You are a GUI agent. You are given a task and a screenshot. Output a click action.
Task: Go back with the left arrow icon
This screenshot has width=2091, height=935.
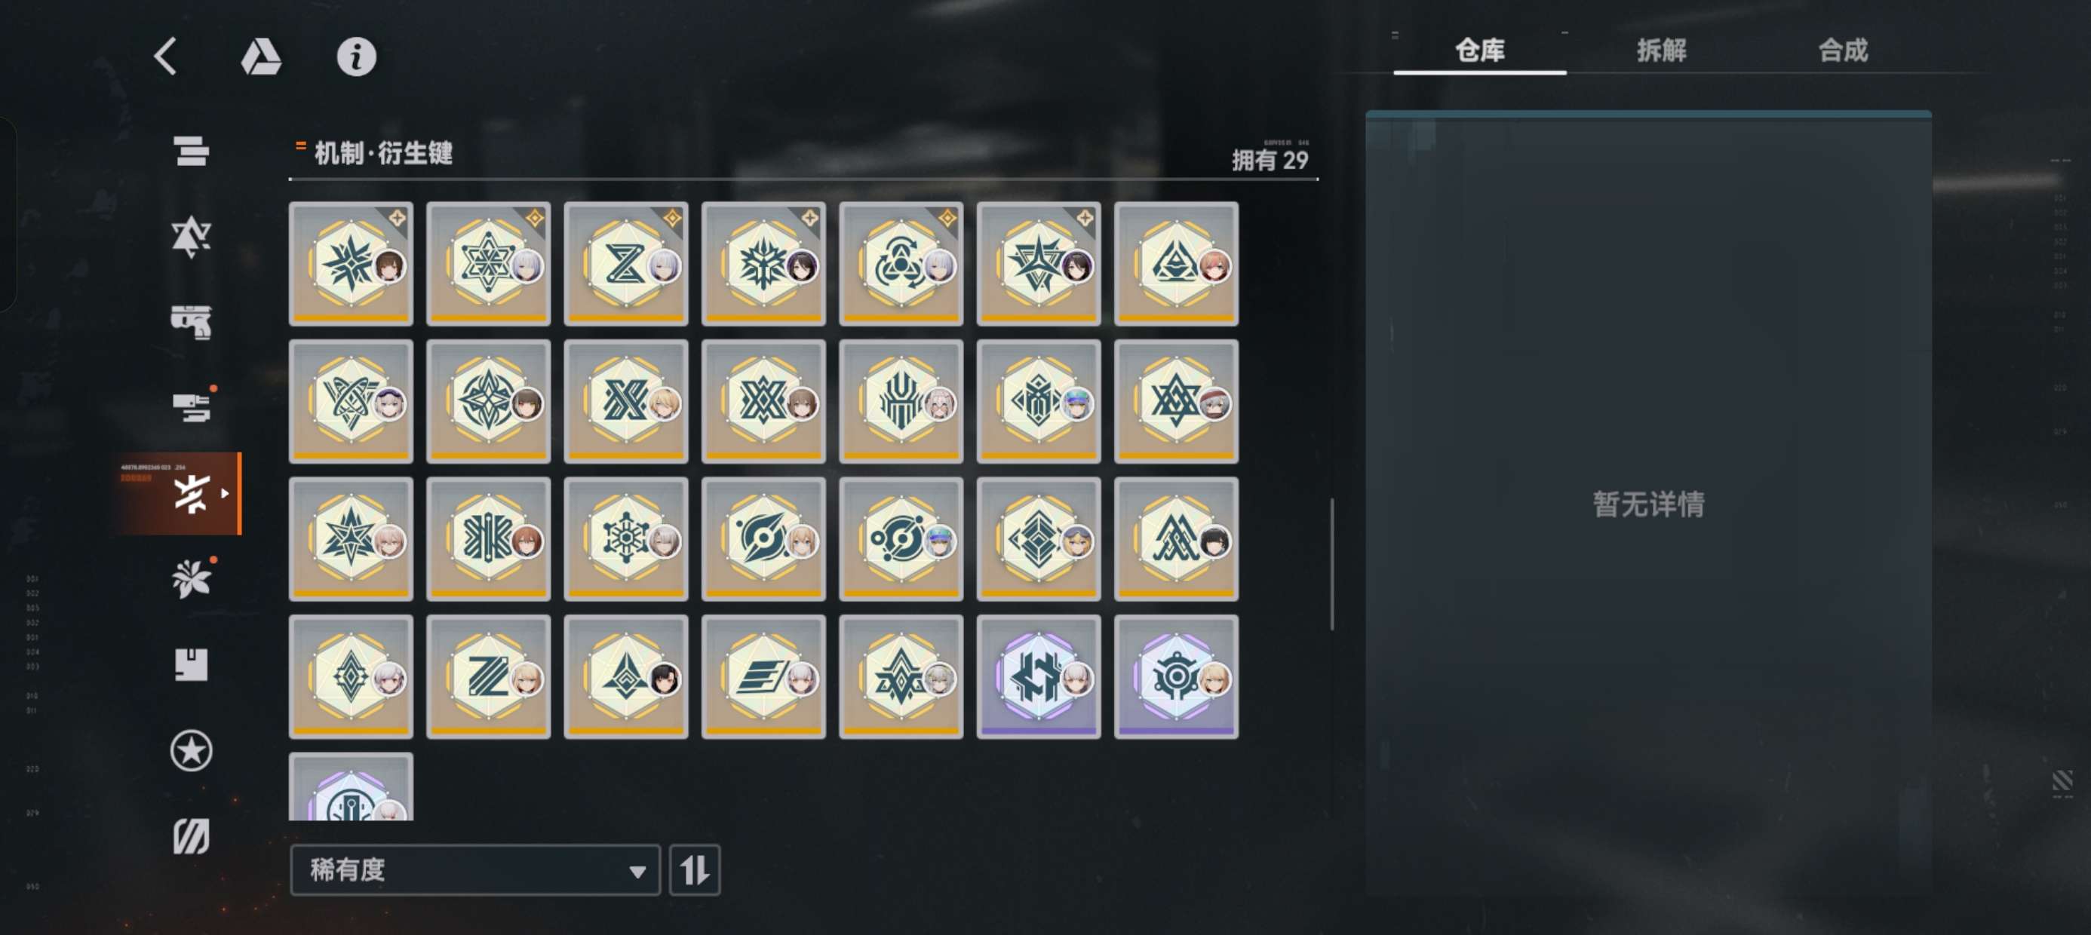point(166,57)
